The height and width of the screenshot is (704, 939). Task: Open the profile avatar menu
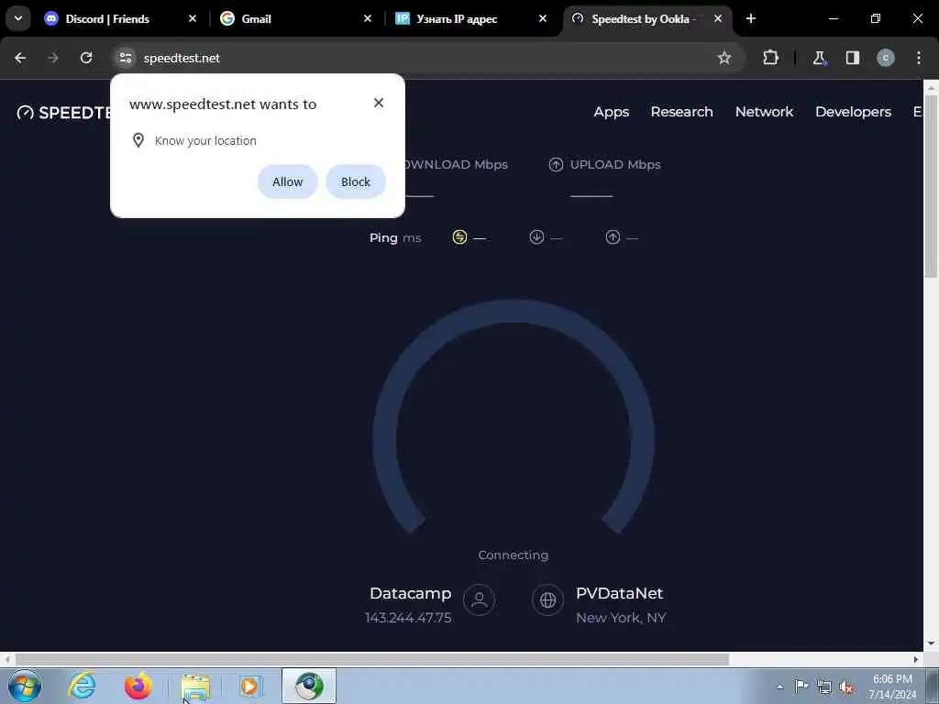[x=885, y=58]
